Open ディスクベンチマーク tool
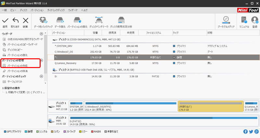The width and height of the screenshot is (260, 138). point(99,22)
